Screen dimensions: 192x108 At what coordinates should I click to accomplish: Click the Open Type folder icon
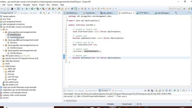point(59,9)
